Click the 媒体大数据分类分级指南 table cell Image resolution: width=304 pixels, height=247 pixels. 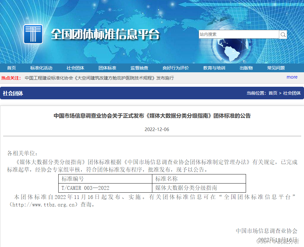click(x=199, y=188)
